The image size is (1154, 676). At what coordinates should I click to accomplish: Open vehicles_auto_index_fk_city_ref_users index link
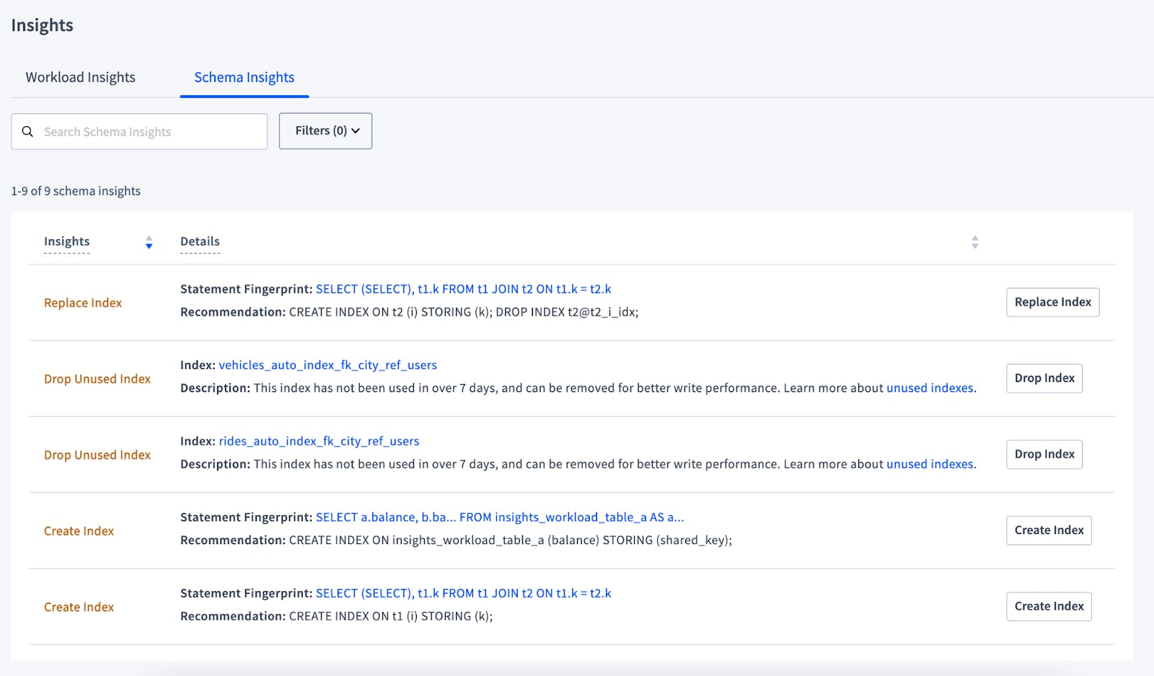click(x=327, y=365)
